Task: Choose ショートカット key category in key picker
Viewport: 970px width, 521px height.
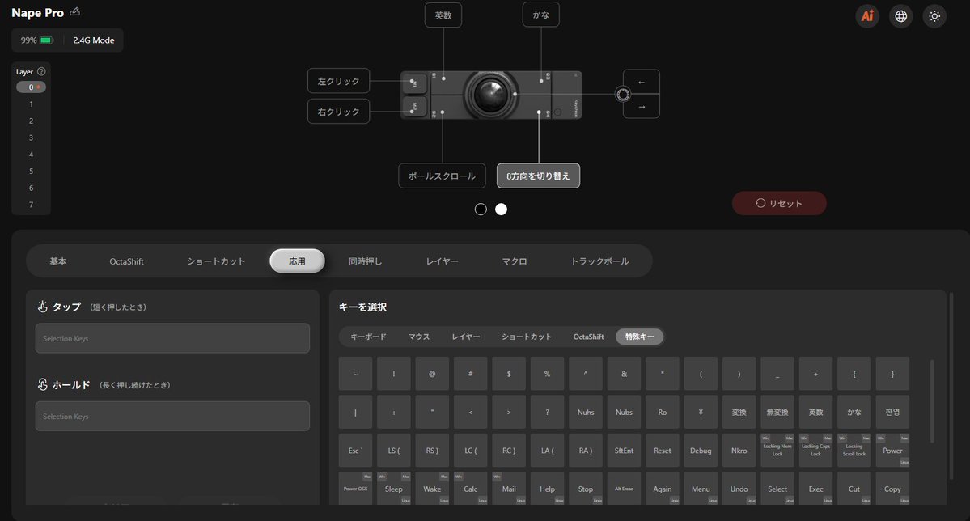Action: tap(527, 337)
